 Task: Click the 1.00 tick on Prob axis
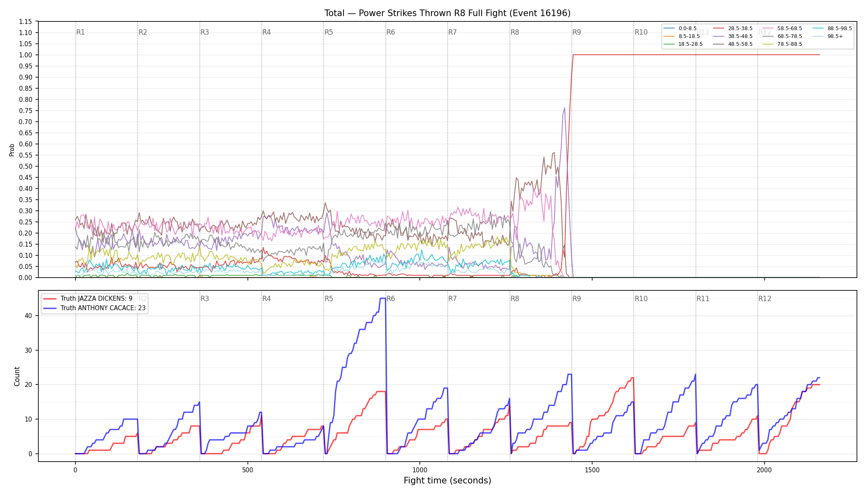26,55
